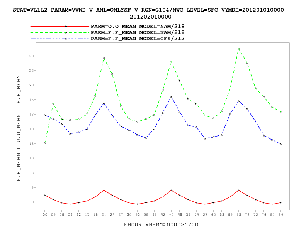The width and height of the screenshot is (306, 236).
Task: Click x-axis tick label 84
Action: point(280,214)
